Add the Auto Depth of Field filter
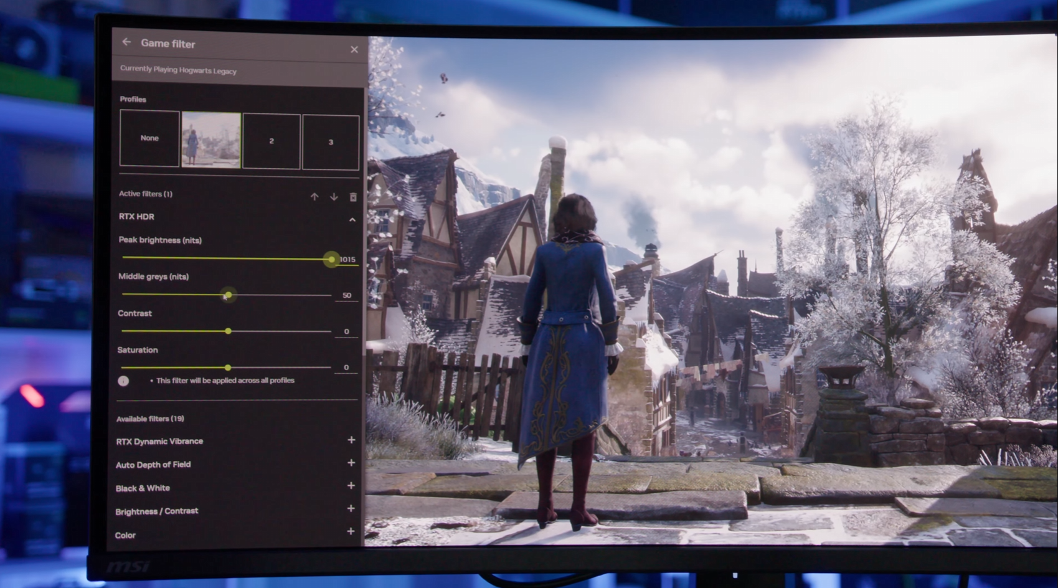The image size is (1058, 588). click(x=351, y=463)
